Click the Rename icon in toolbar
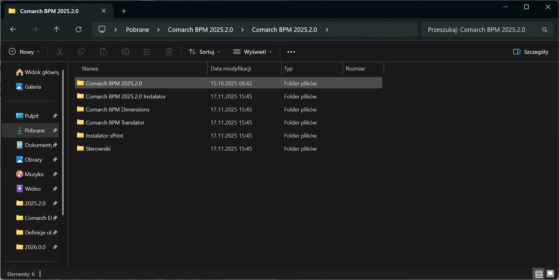Viewport: 559px width, 280px height. point(125,52)
